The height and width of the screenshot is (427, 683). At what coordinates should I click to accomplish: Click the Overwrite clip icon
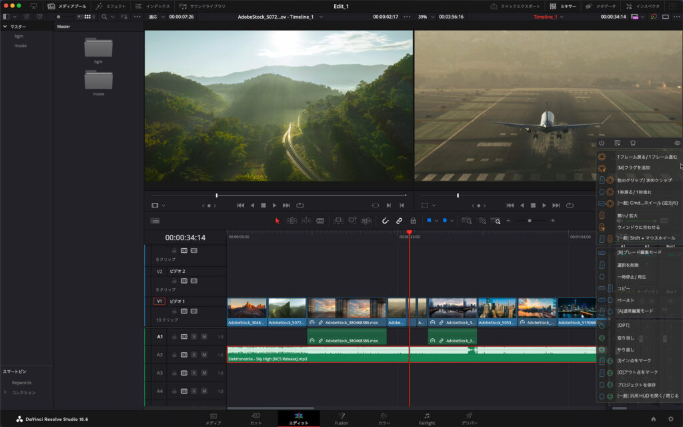352,221
